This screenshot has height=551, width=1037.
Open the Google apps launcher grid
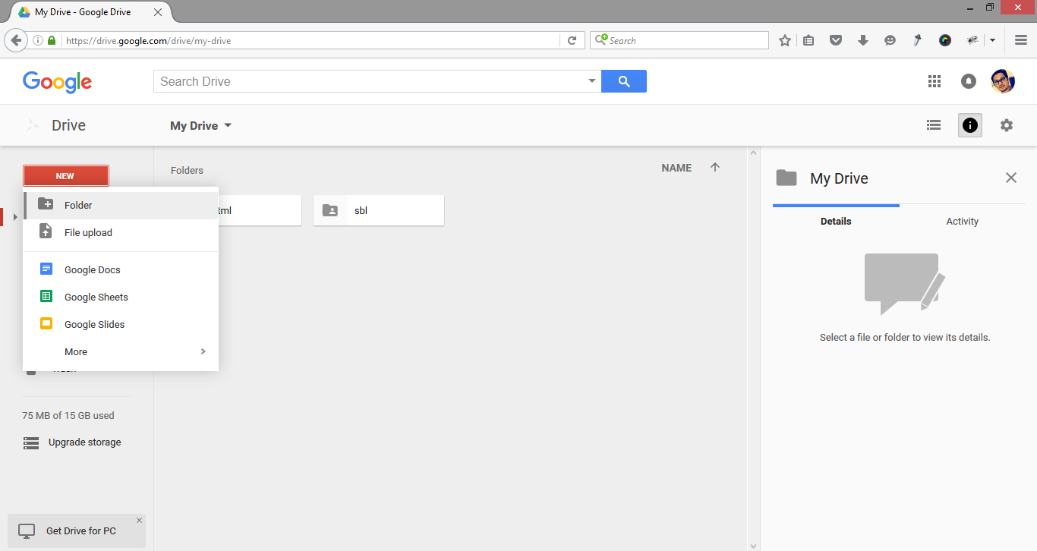click(935, 81)
